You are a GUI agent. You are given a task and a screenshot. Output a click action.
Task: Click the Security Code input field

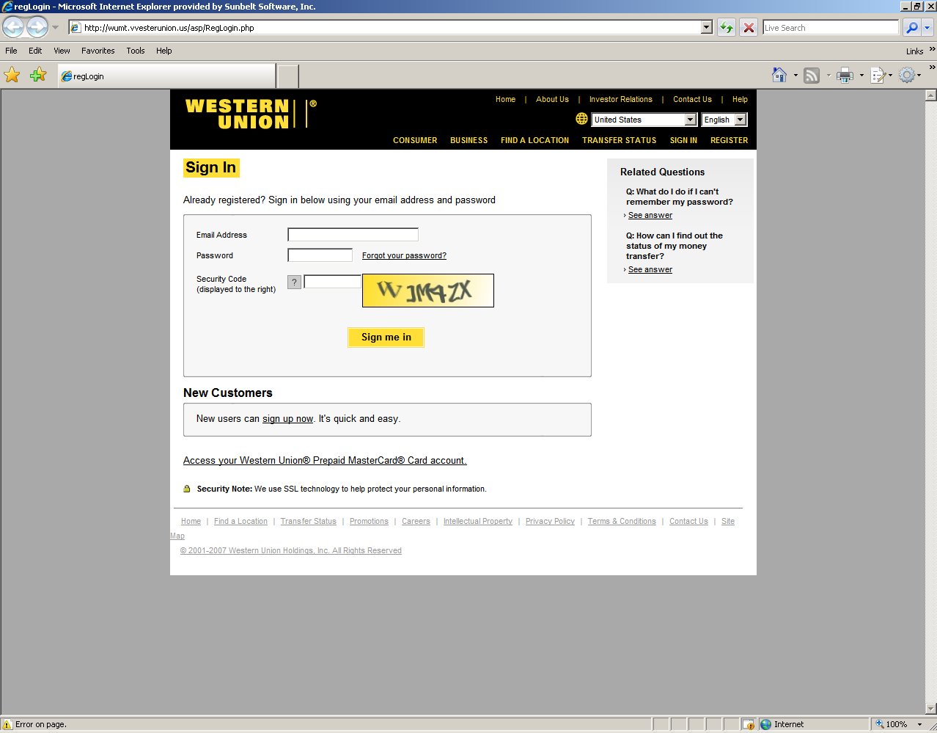332,282
